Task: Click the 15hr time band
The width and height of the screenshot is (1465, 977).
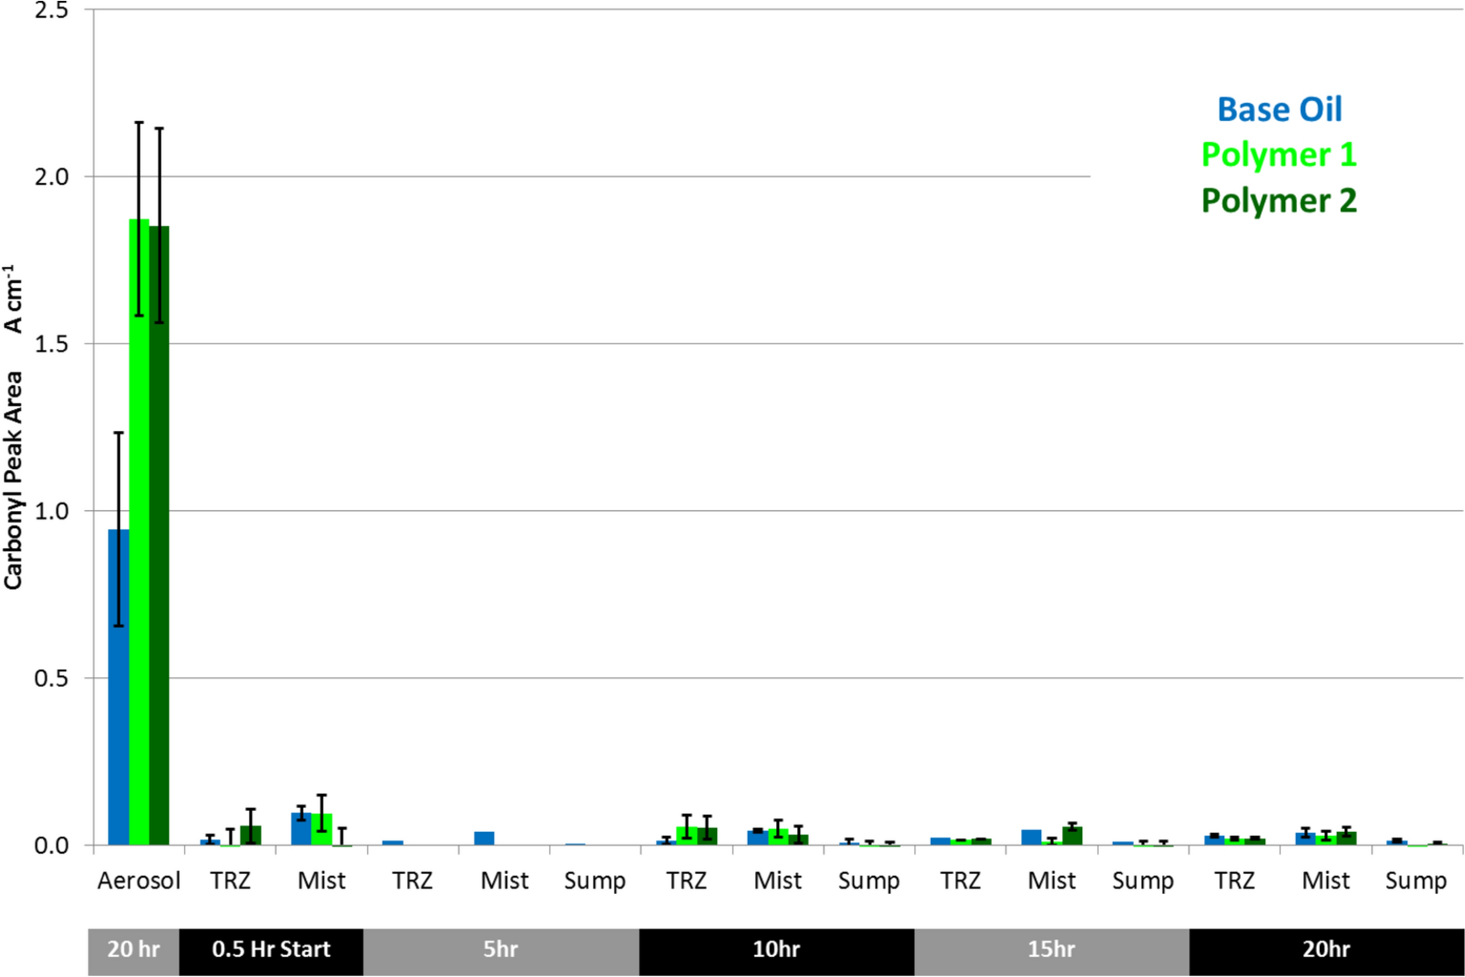Action: pos(1051,950)
